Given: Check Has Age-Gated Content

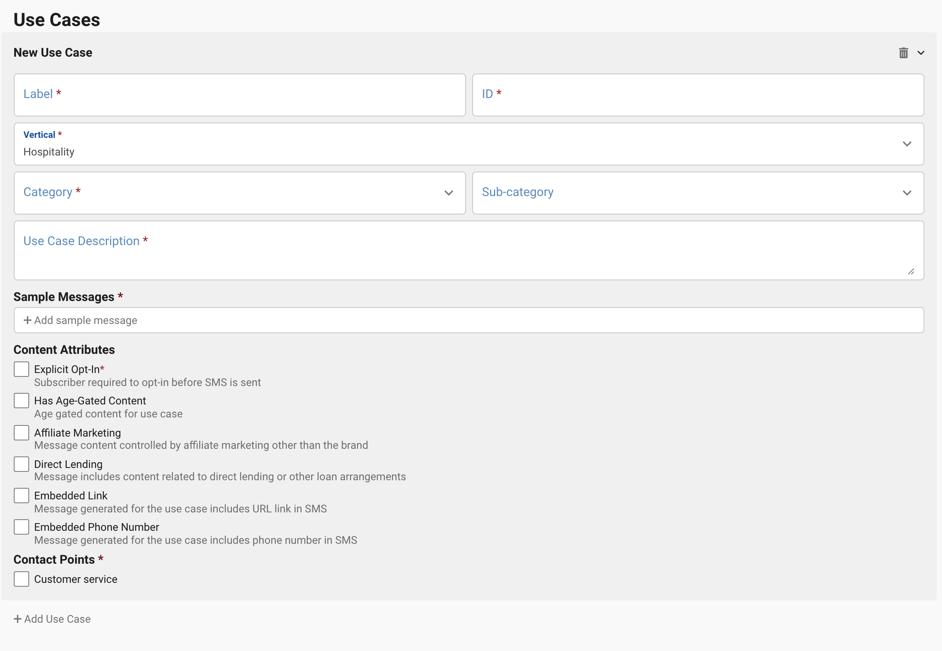Looking at the screenshot, I should (21, 401).
